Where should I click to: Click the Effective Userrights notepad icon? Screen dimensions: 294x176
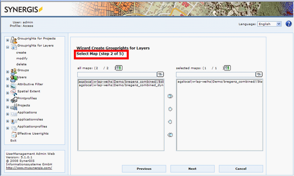coord(14,135)
